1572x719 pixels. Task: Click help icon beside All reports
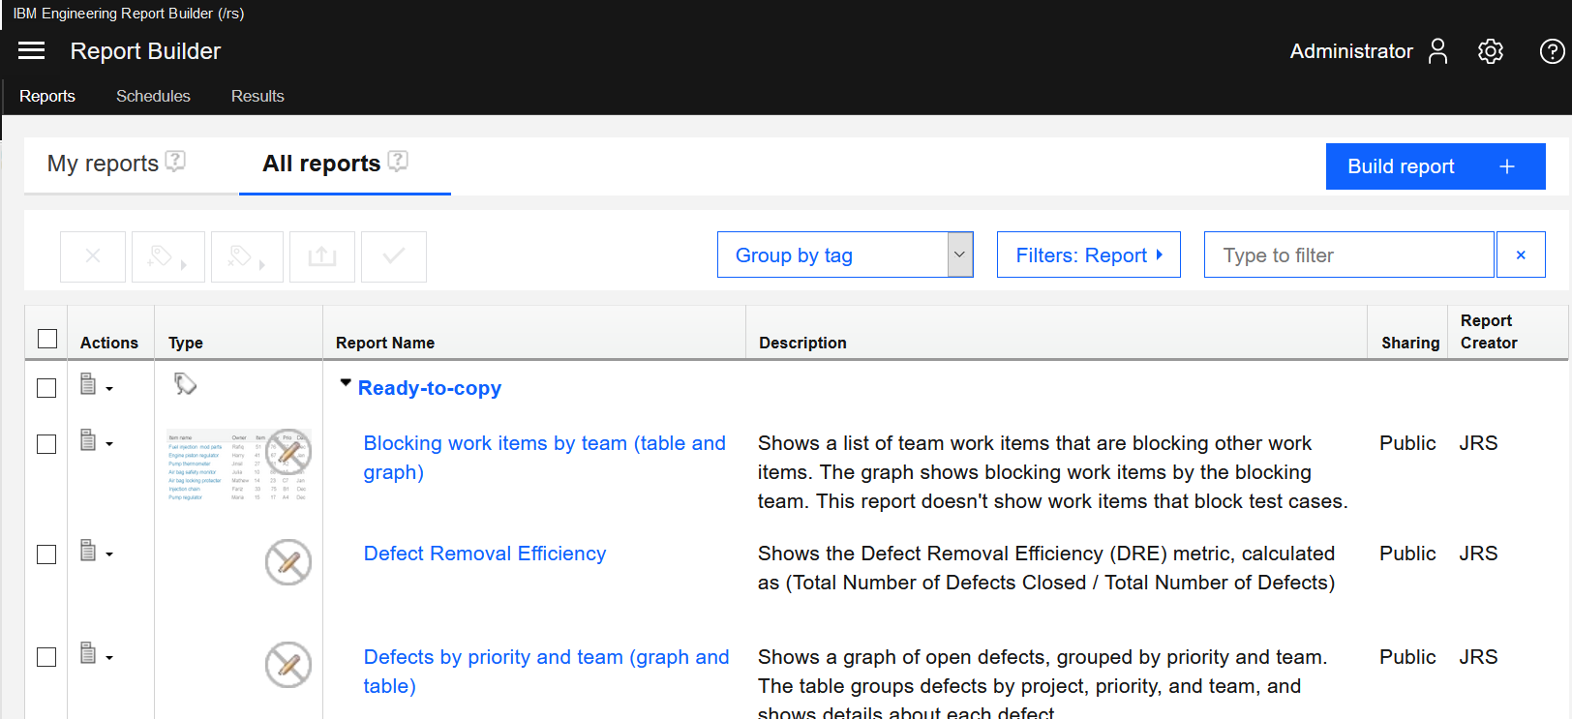point(398,162)
